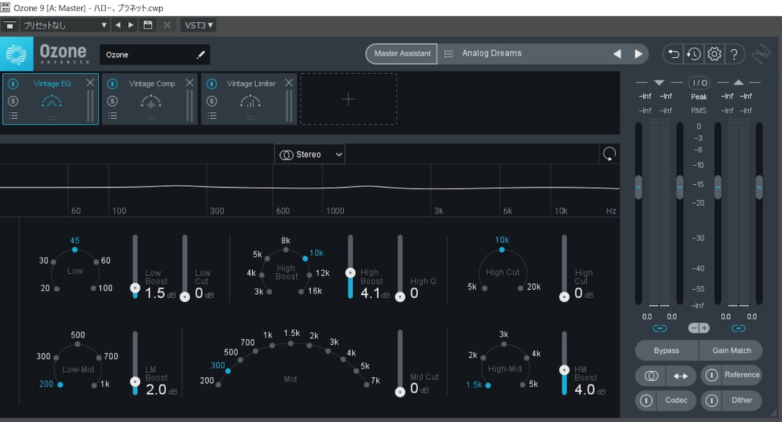The width and height of the screenshot is (782, 422).
Task: Open the undo History clock icon
Action: [x=694, y=54]
